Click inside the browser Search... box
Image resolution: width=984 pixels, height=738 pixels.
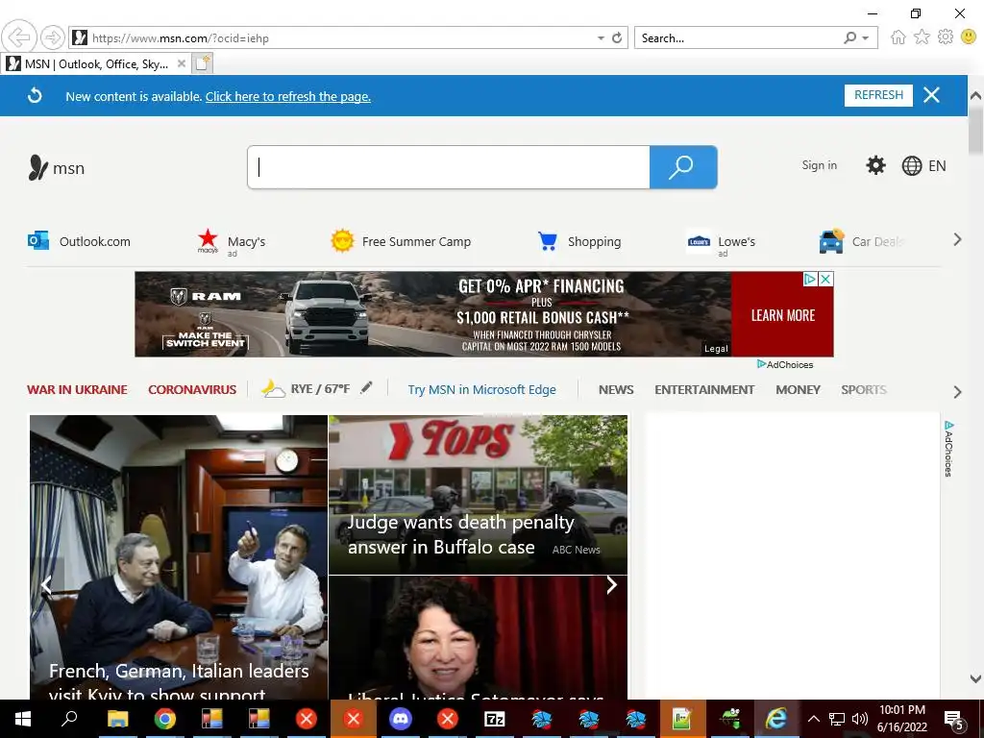(x=737, y=38)
